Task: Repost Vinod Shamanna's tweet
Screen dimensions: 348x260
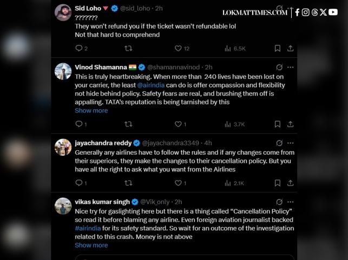Action: (128, 124)
